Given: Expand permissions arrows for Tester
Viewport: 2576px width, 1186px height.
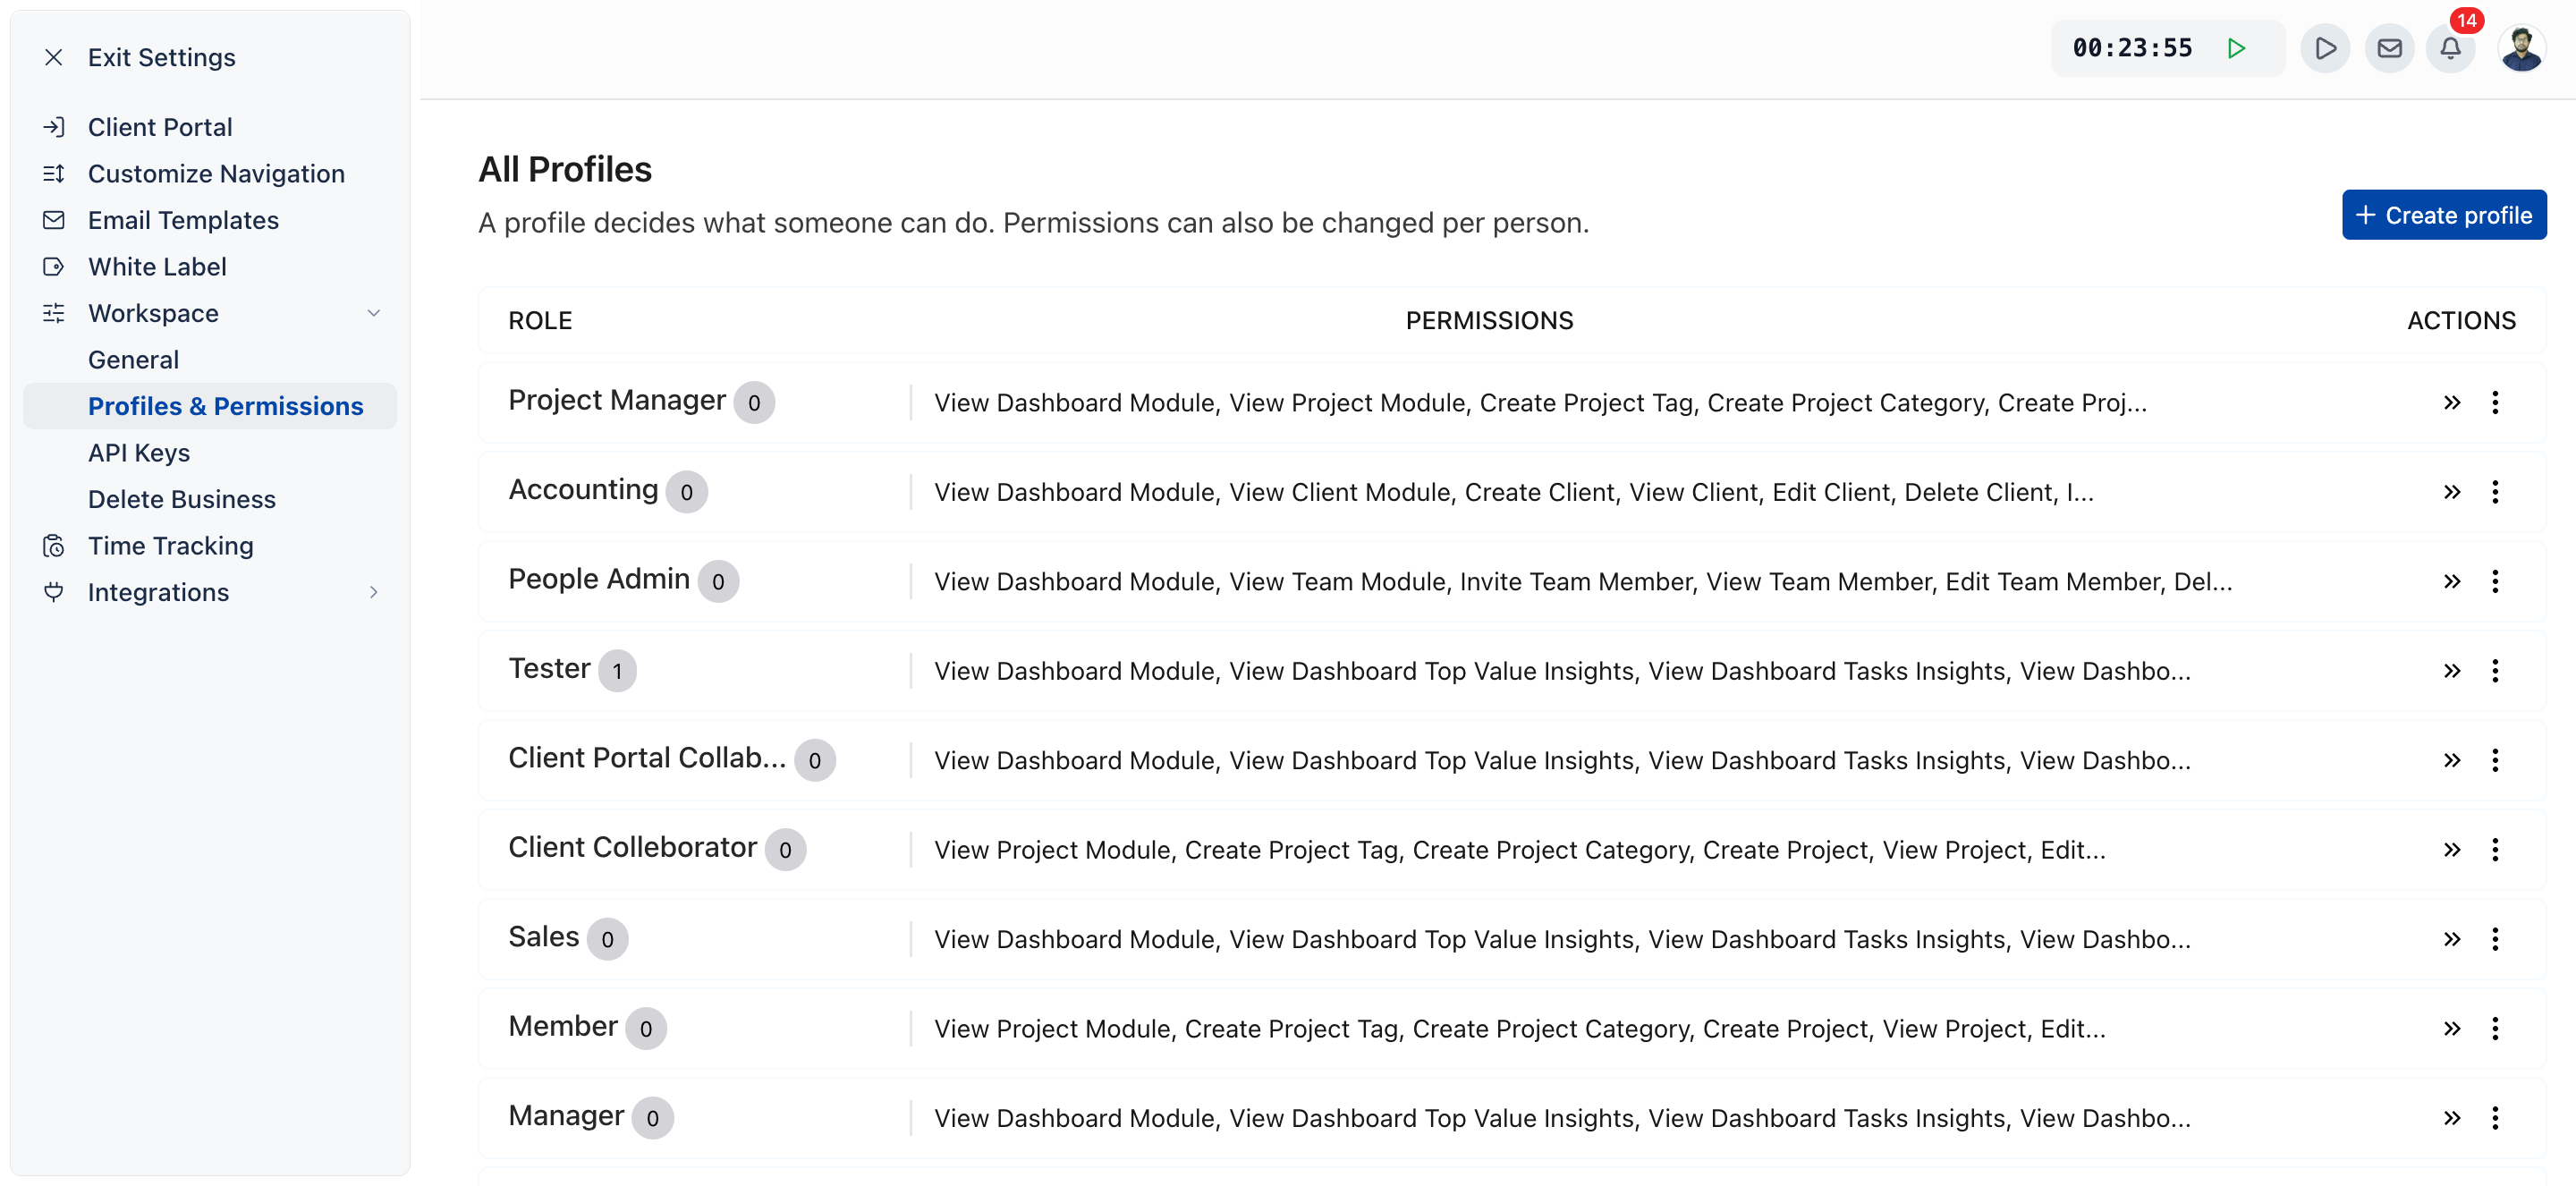Looking at the screenshot, I should pos(2451,670).
